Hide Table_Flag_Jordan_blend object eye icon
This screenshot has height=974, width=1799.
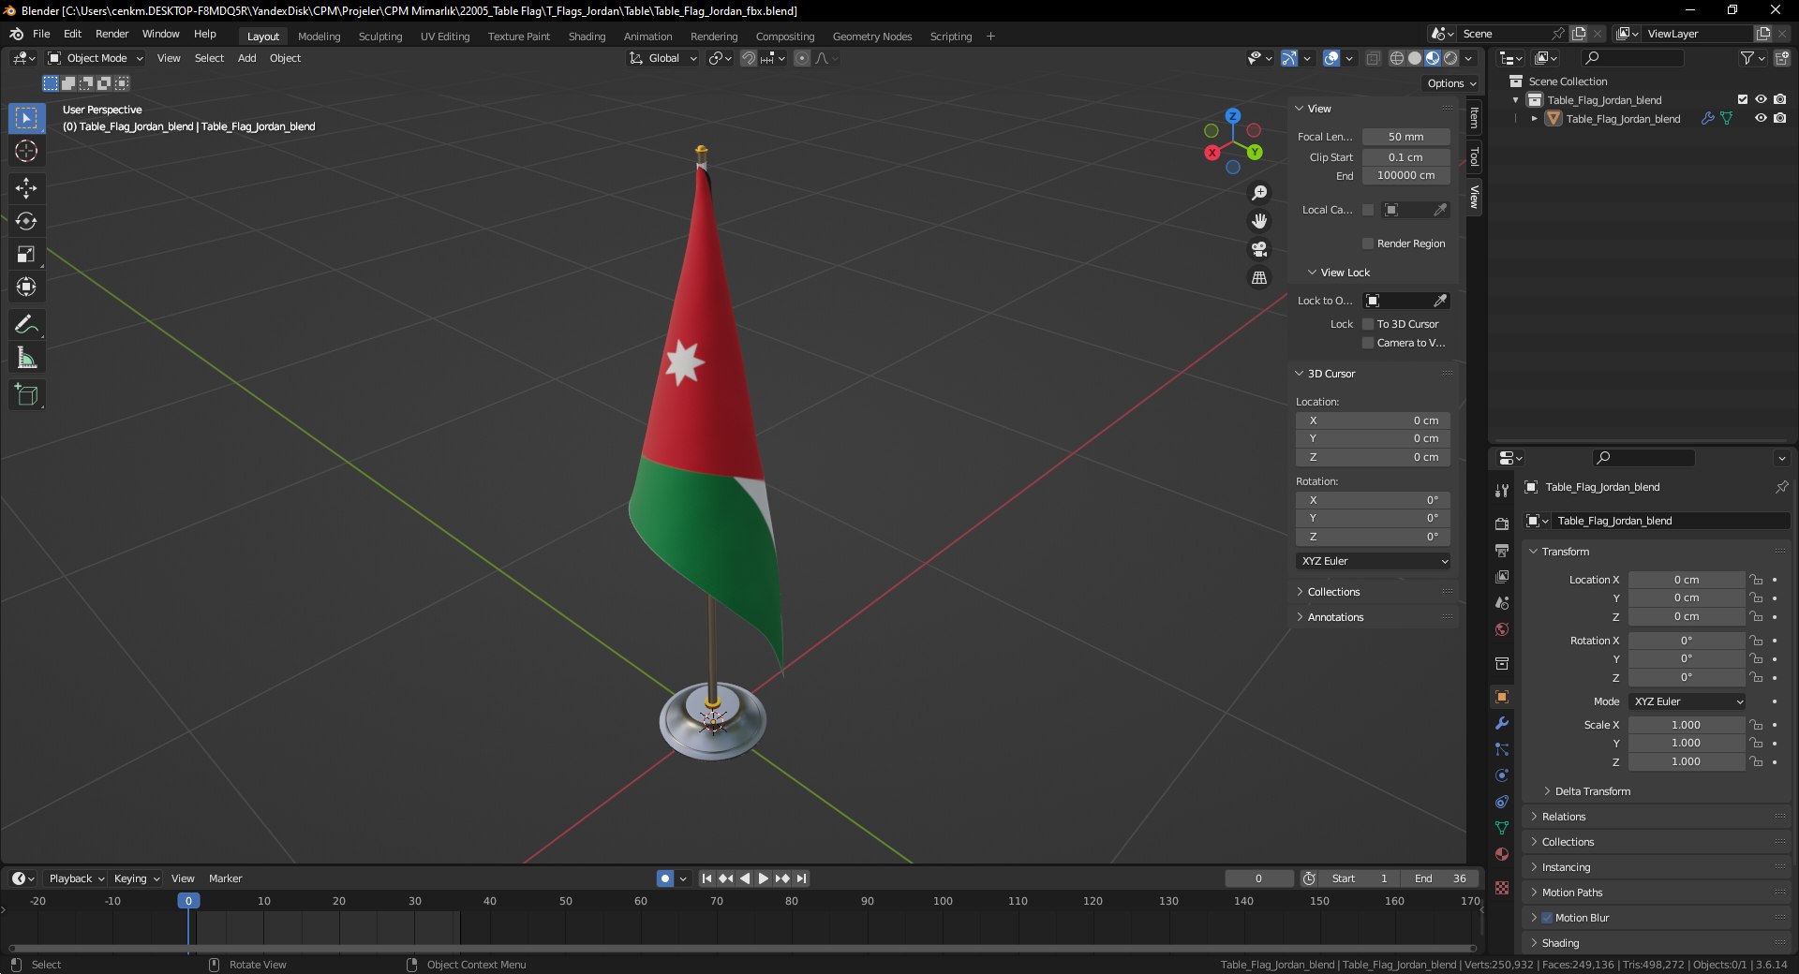1761,118
